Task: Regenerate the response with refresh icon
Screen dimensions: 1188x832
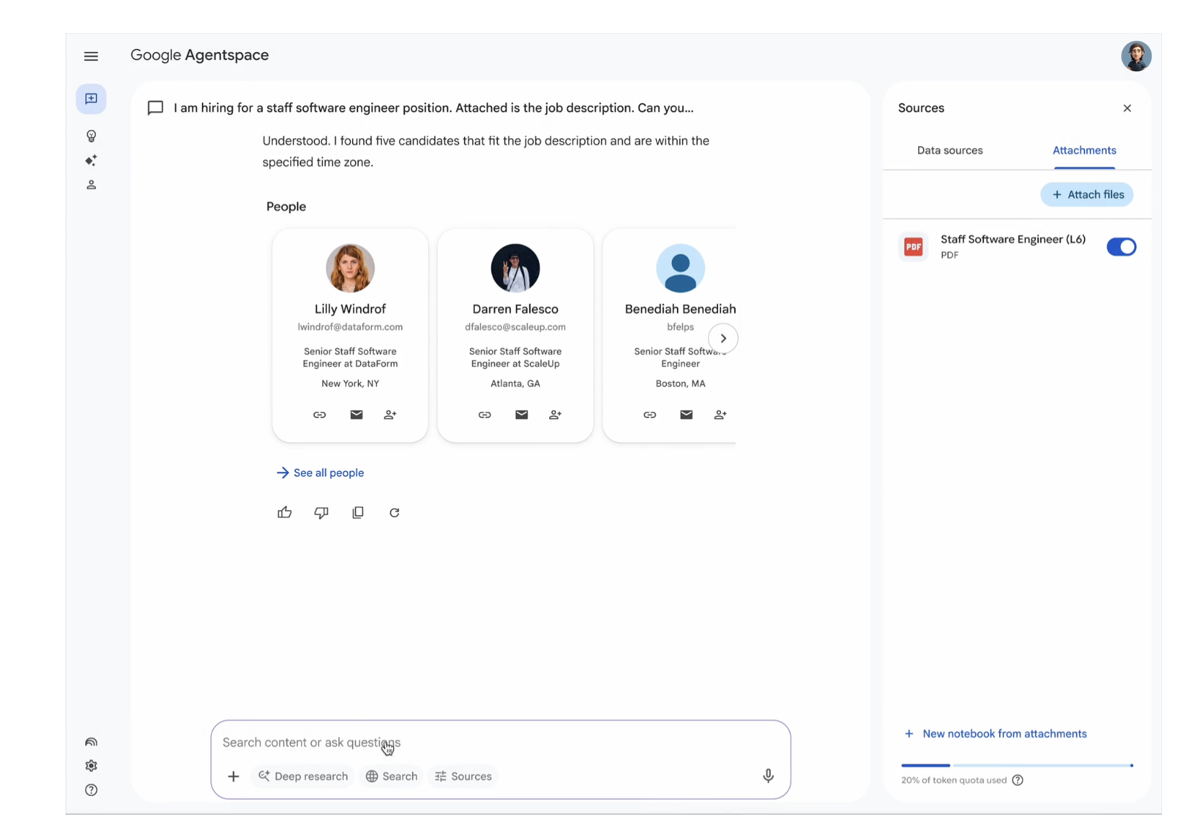Action: [x=394, y=513]
